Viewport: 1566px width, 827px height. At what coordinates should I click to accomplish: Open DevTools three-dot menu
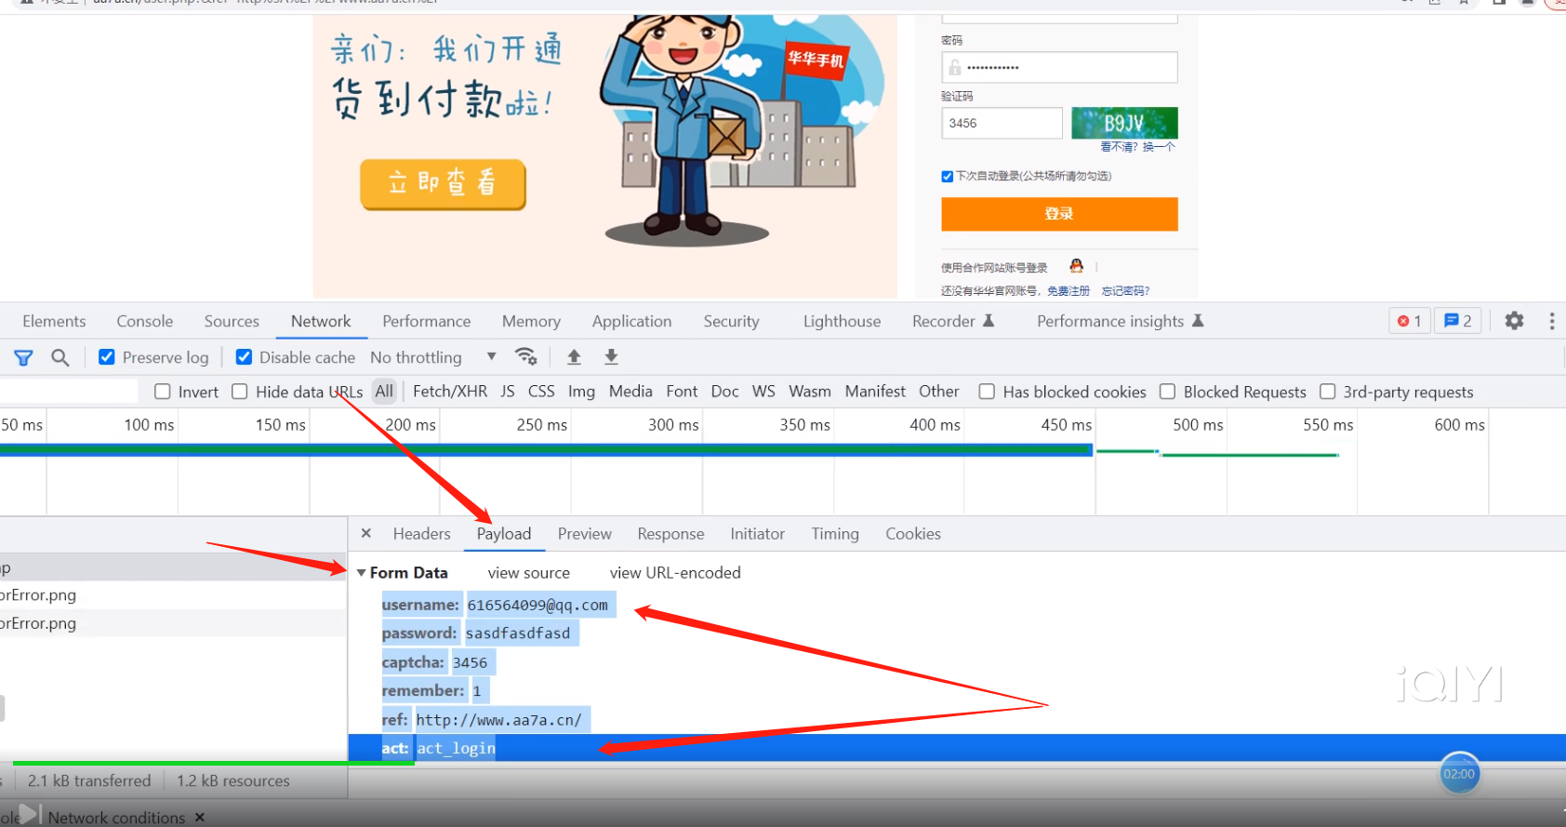[1552, 321]
